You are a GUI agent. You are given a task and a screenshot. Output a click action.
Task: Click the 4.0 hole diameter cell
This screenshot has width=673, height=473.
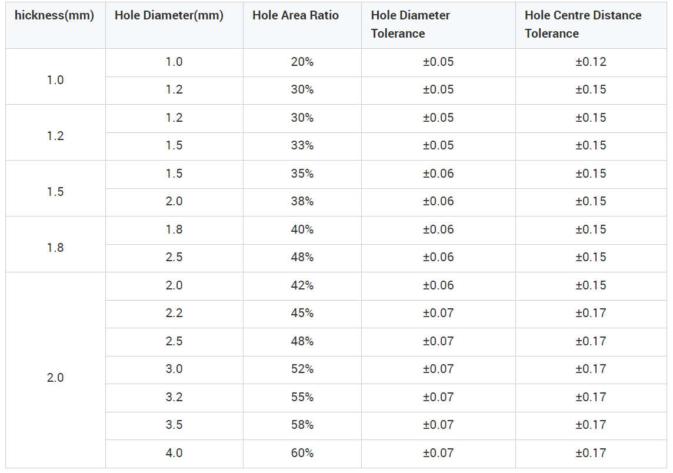coord(174,454)
